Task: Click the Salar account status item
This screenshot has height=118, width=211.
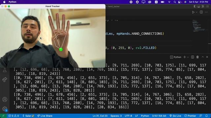Action: coord(28,116)
